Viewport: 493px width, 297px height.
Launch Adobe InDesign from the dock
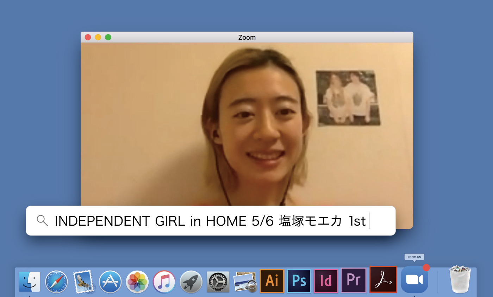(326, 281)
